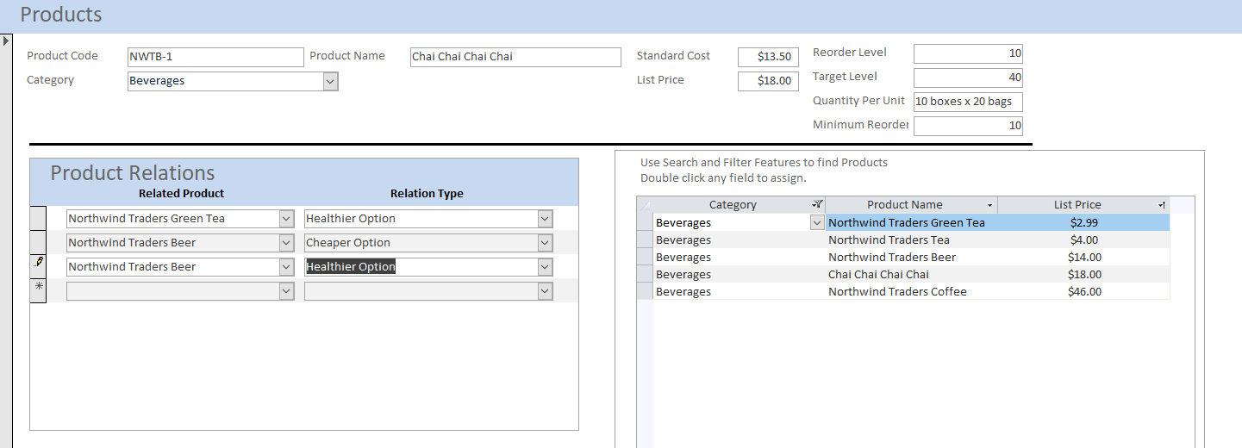
Task: Expand the Category dropdown showing Beverages
Action: (x=330, y=81)
